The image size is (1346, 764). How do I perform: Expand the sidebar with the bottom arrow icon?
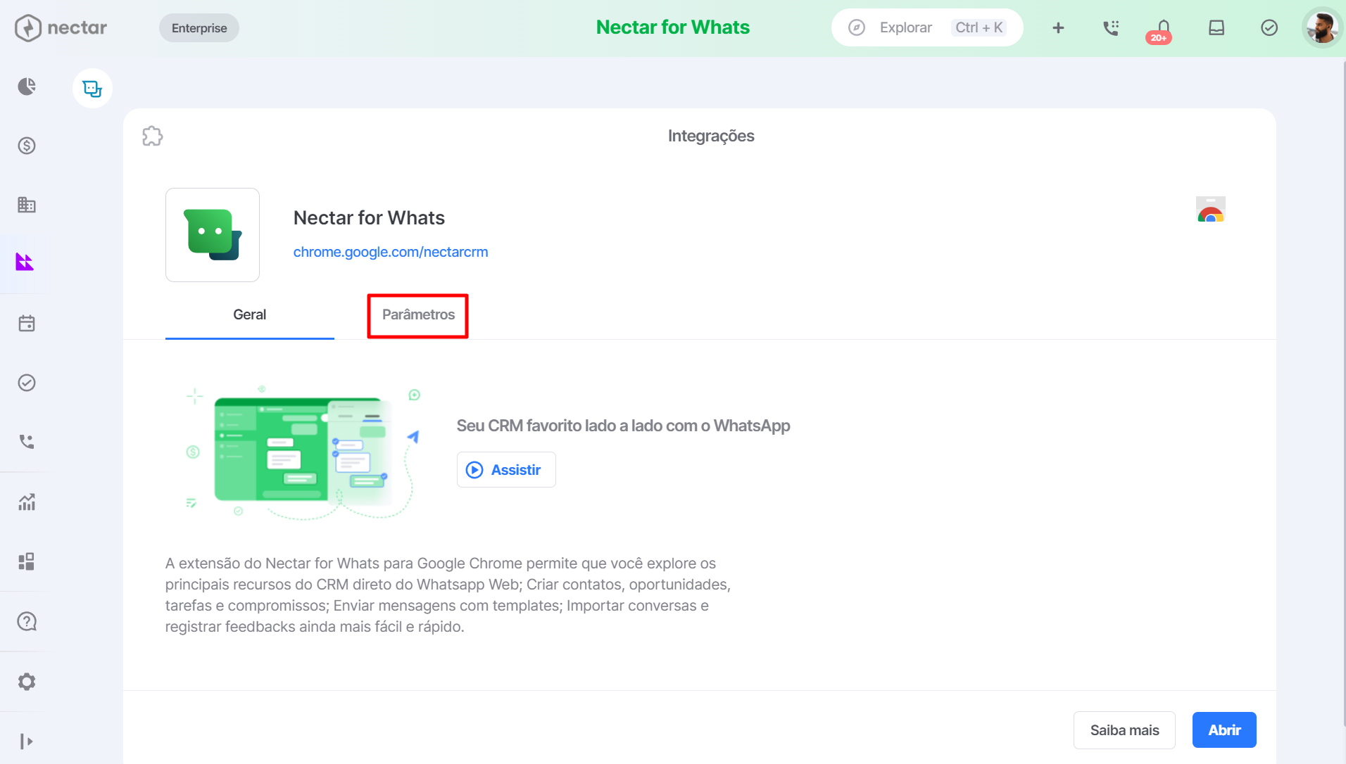coord(27,741)
